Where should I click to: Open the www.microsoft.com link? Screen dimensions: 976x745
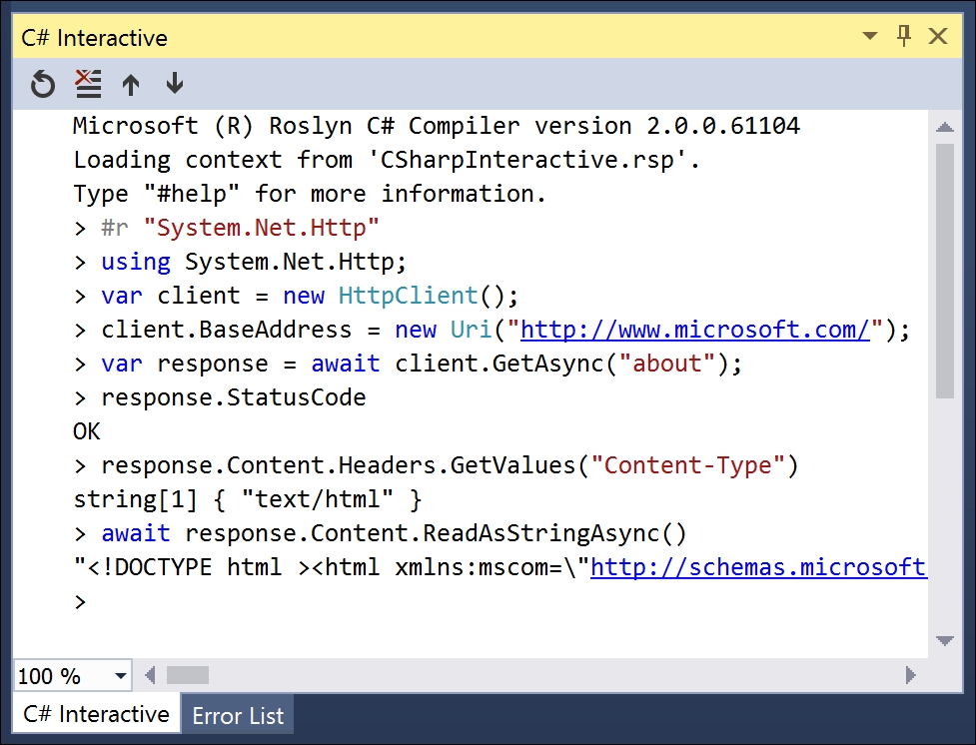point(695,330)
